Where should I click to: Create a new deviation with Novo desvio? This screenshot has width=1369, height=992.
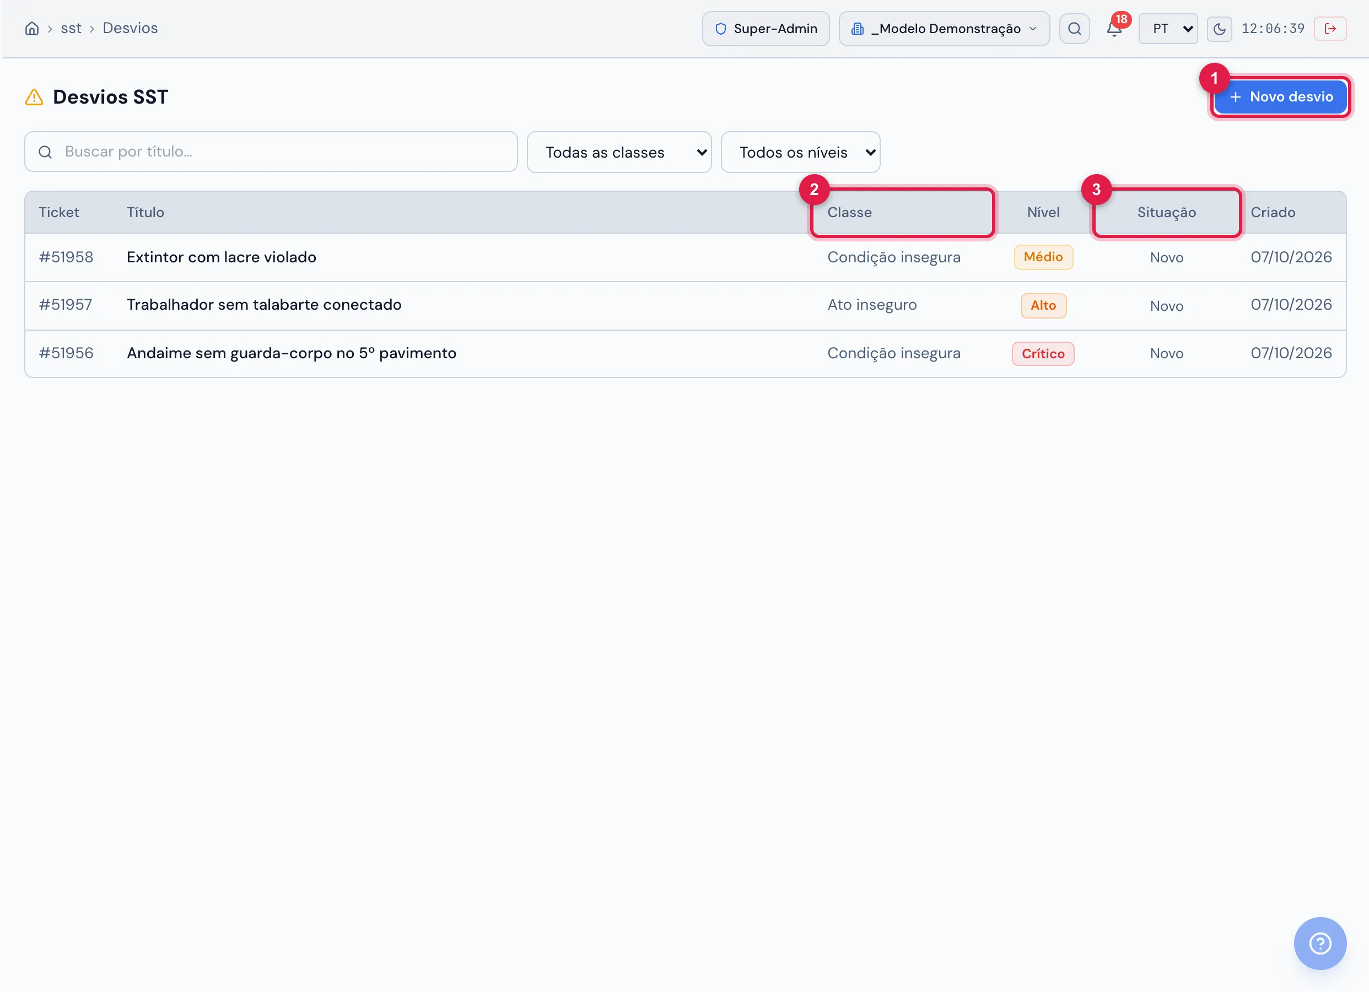point(1280,96)
